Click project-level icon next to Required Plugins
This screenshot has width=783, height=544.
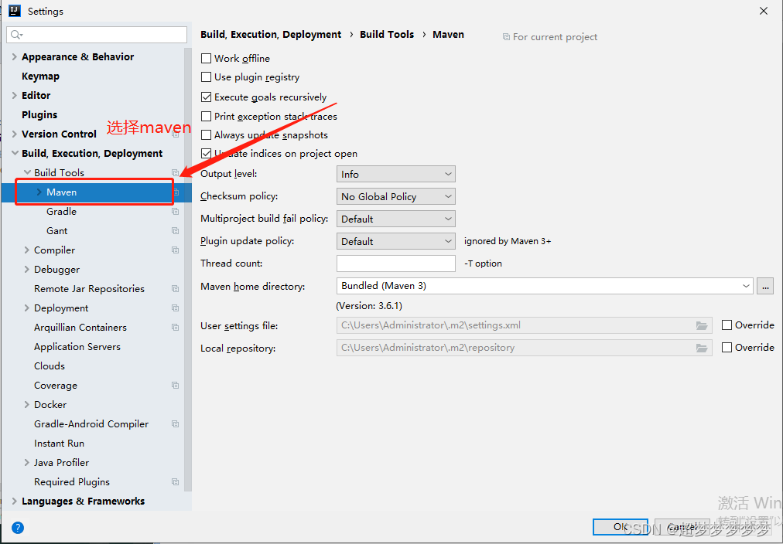(176, 481)
